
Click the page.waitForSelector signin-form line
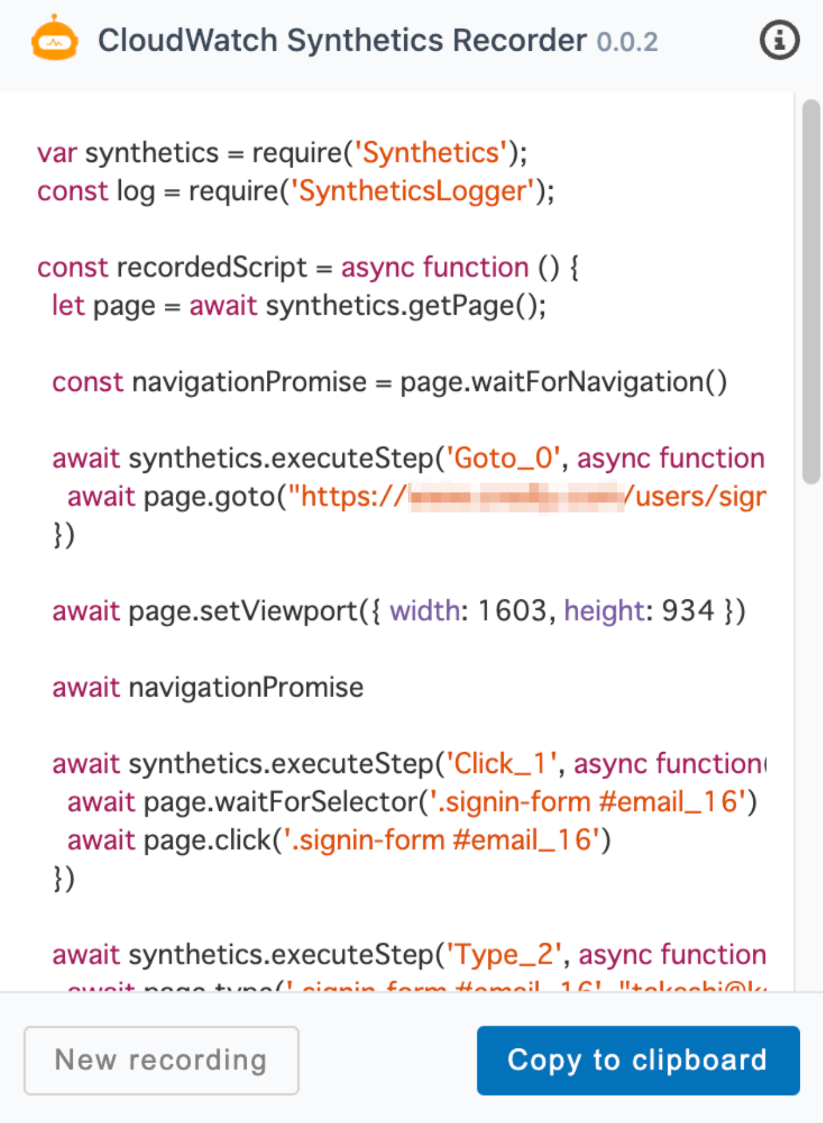(x=412, y=802)
